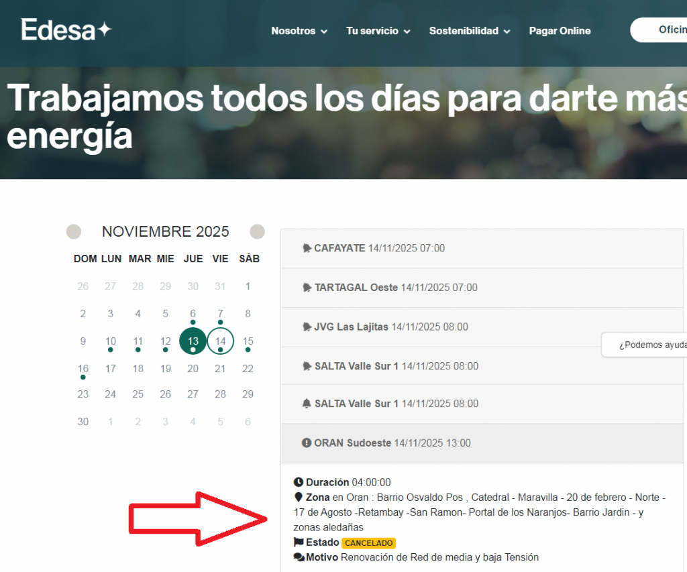Click the chat bubble icon beside Motivo
This screenshot has height=572, width=687.
[299, 557]
